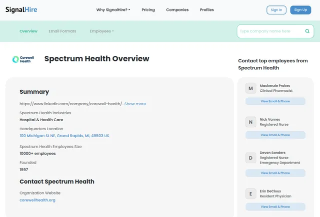The image size is (320, 217).
Task: Open the Companies menu item
Action: [177, 10]
